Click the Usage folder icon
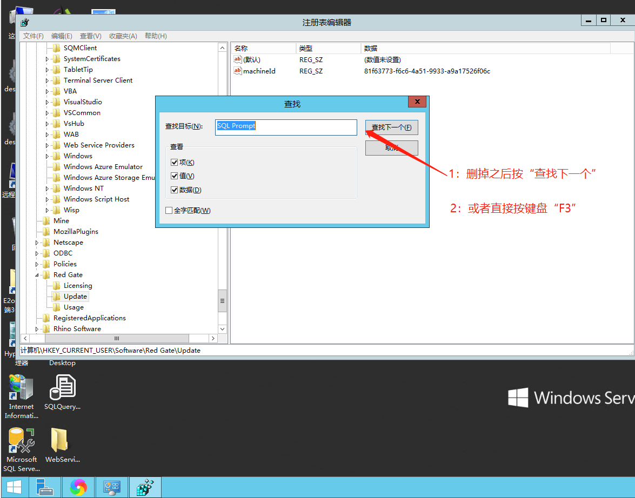635x498 pixels. [x=57, y=307]
